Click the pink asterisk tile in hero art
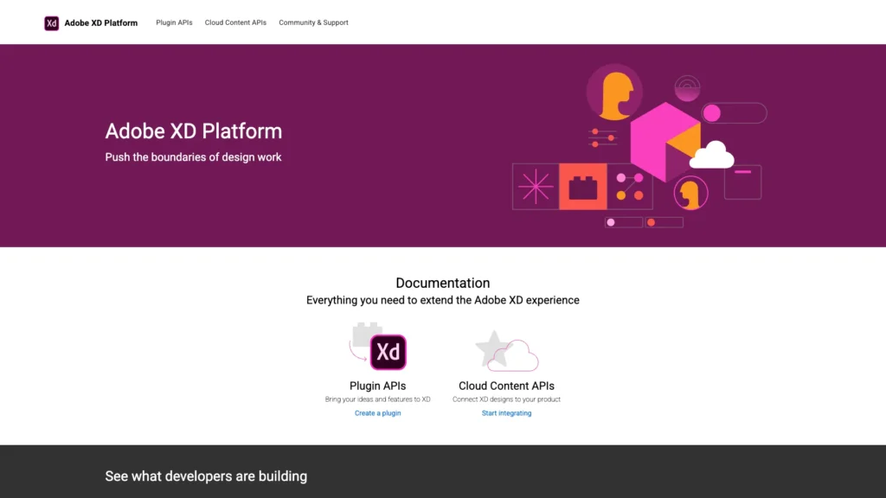Image resolution: width=886 pixels, height=498 pixels. click(x=536, y=187)
